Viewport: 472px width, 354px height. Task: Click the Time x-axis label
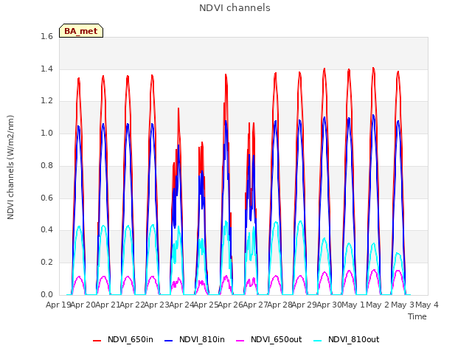click(x=417, y=316)
